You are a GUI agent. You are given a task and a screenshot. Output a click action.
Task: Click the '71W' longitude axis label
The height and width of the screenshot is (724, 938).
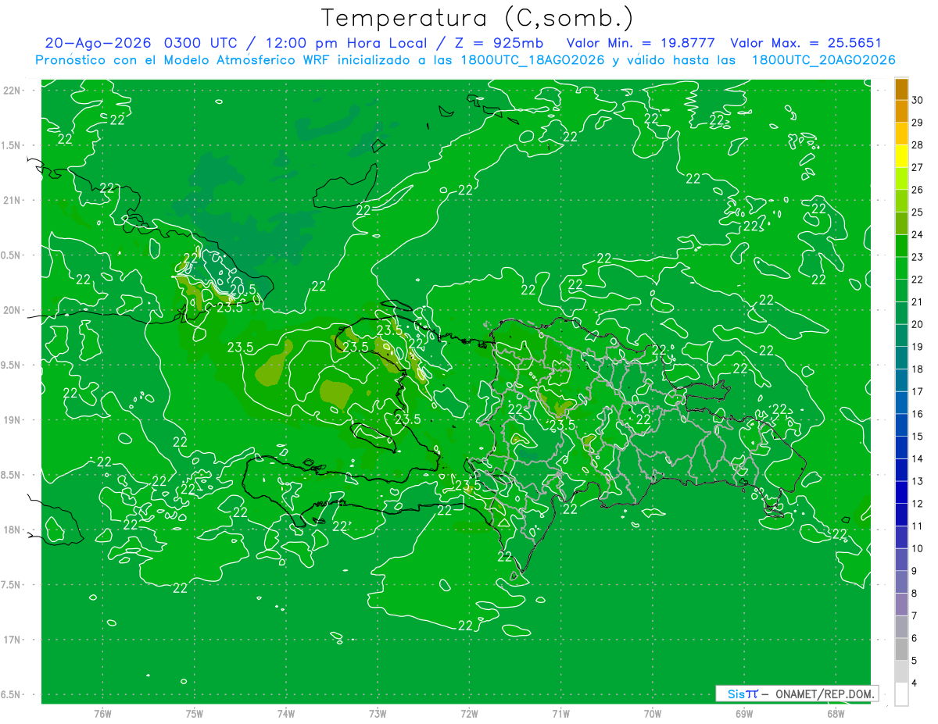[x=560, y=714]
